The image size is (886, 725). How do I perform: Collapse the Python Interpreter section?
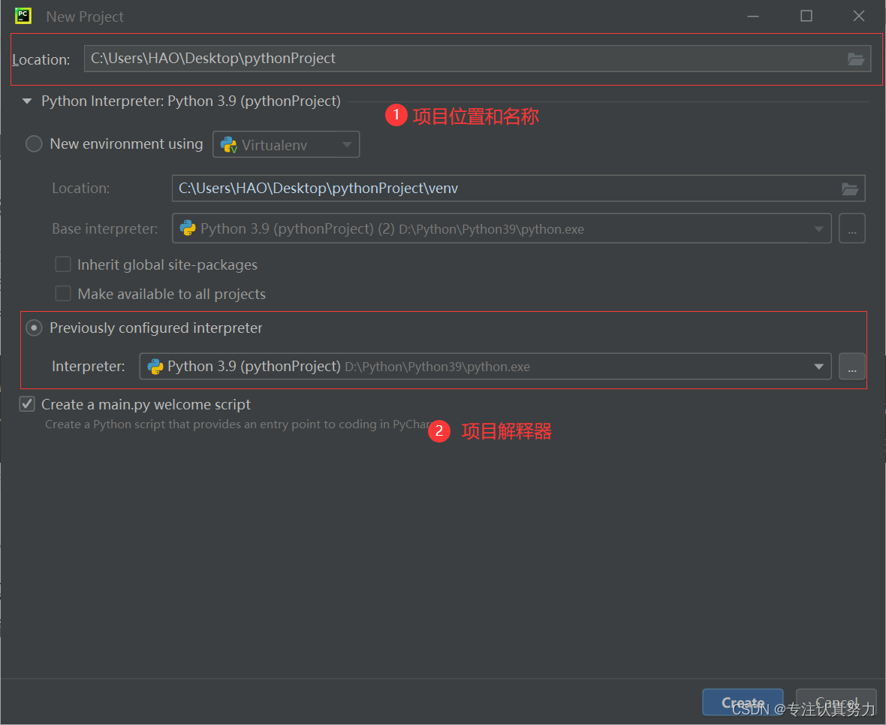[x=26, y=101]
